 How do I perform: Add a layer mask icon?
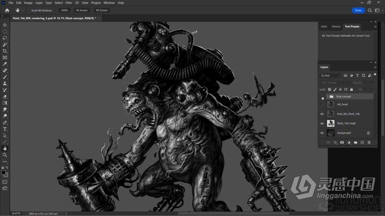click(342, 142)
